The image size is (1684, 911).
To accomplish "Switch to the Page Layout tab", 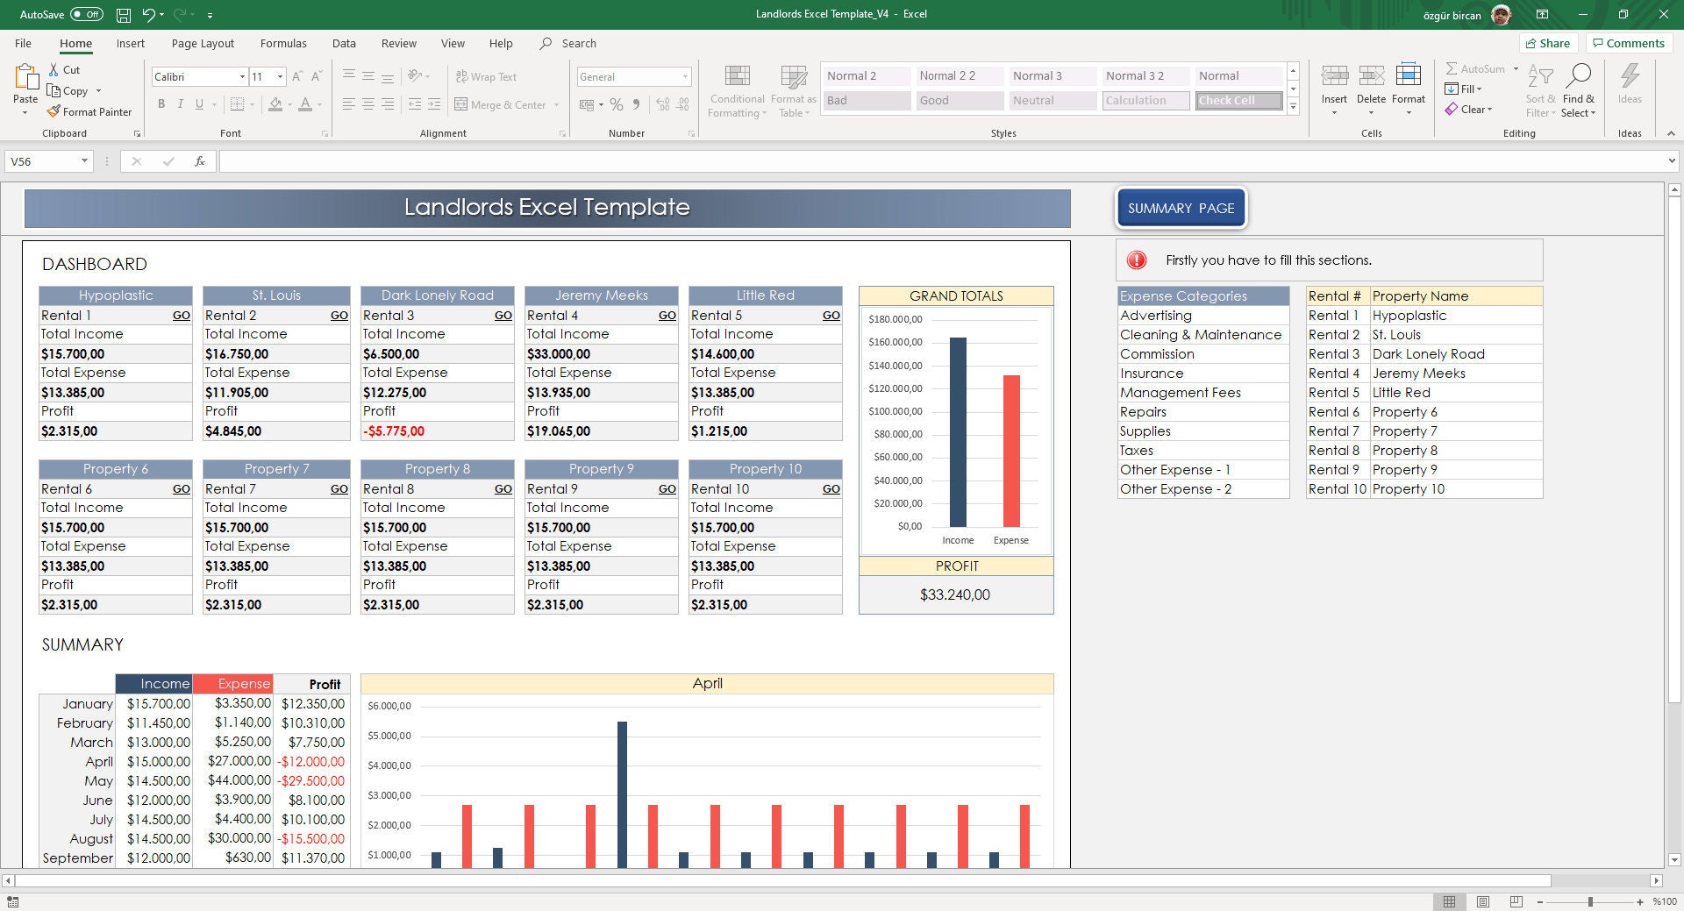I will click(203, 43).
